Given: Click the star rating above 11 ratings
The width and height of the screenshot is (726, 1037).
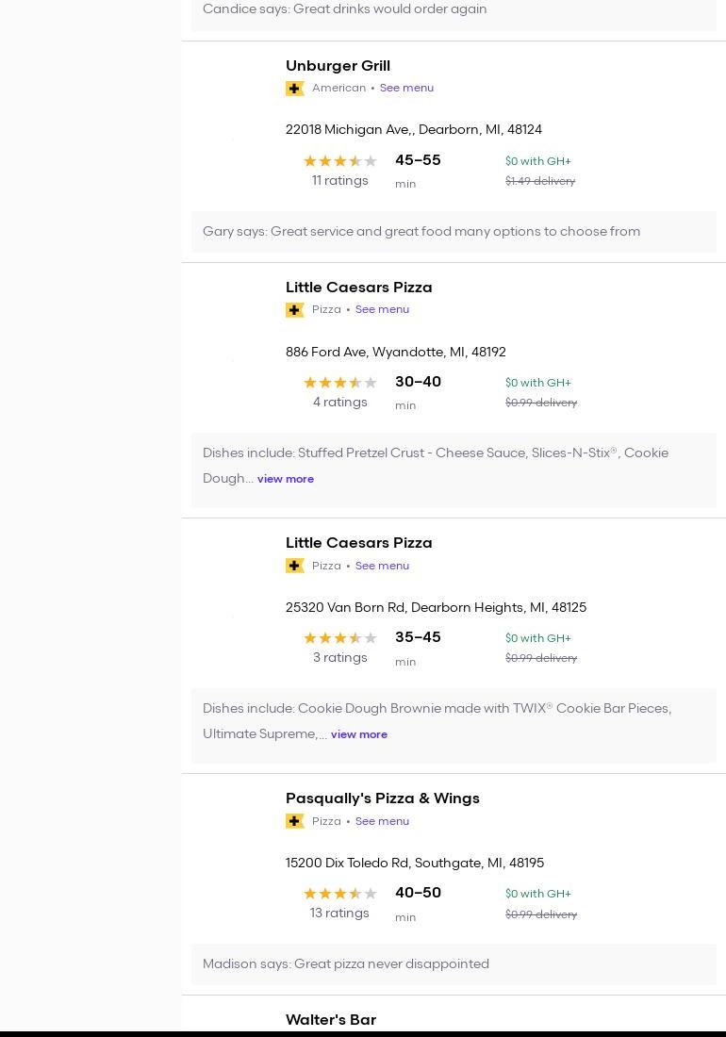Looking at the screenshot, I should [x=339, y=161].
